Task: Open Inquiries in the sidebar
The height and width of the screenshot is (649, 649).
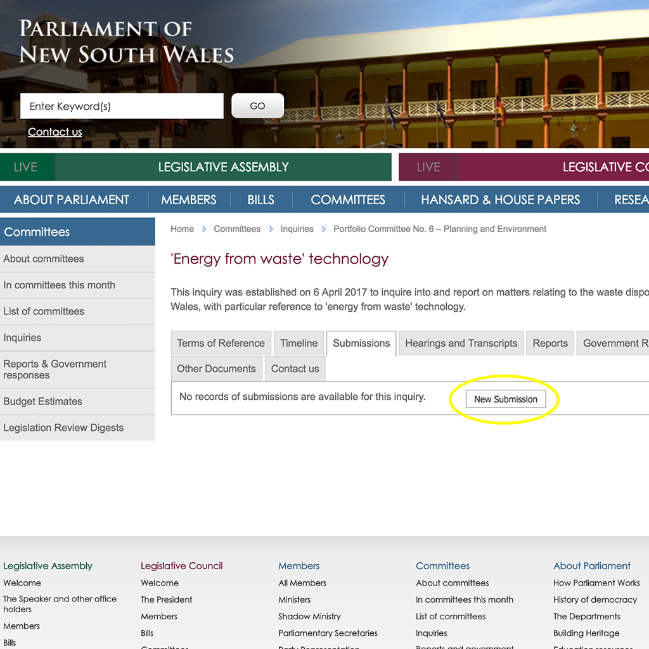Action: pos(77,338)
